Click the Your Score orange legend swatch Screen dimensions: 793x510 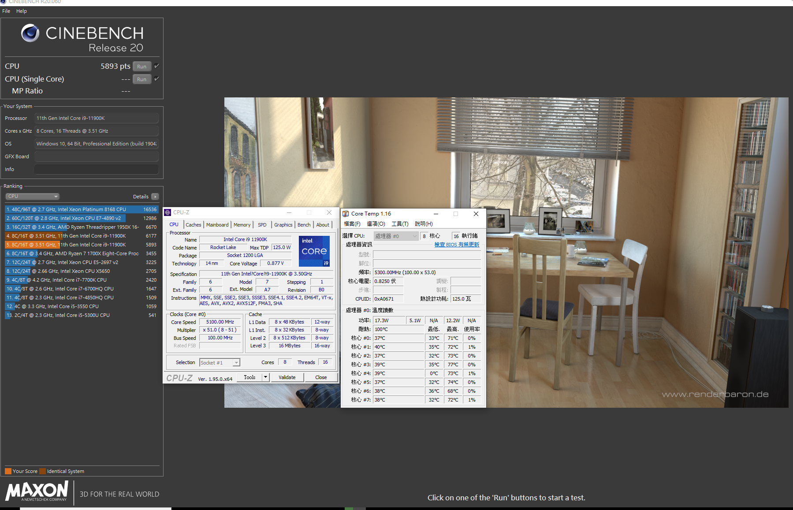8,471
